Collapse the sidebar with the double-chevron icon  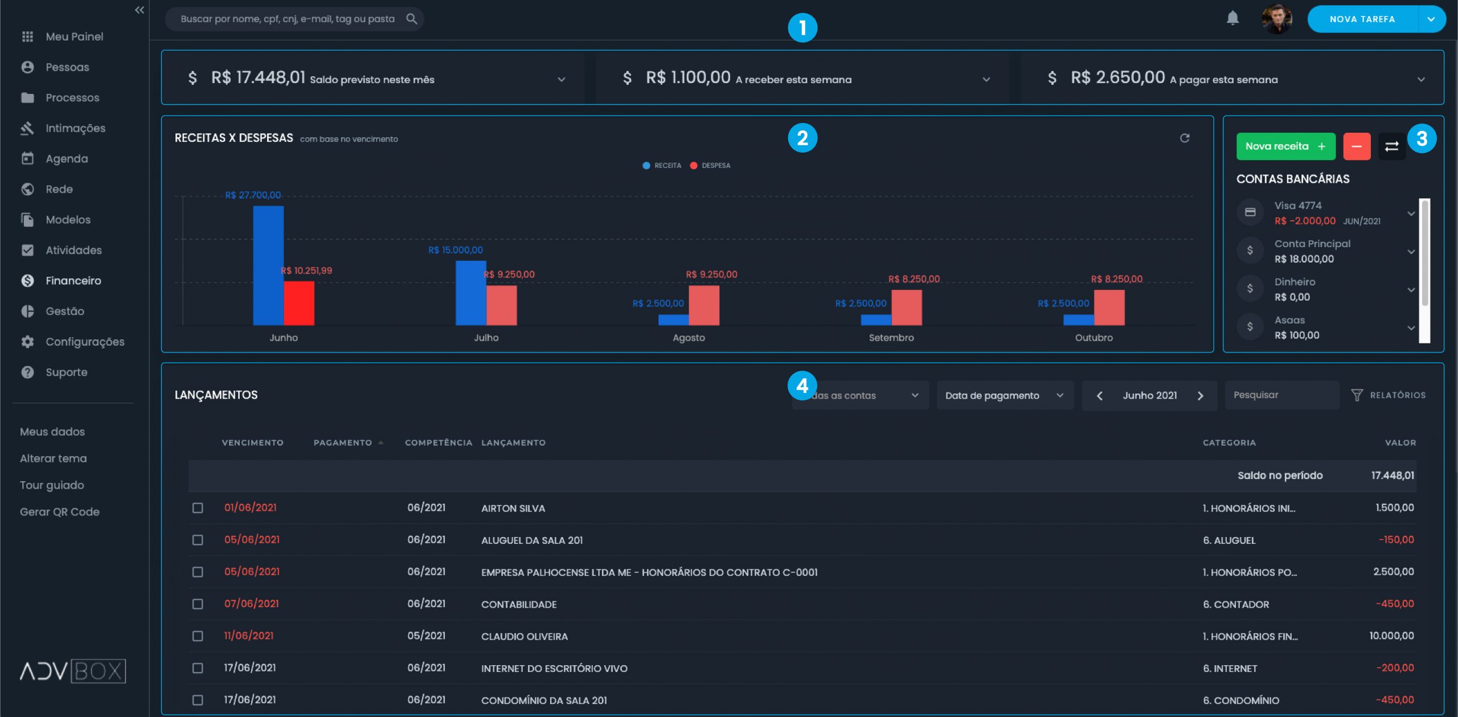point(138,10)
